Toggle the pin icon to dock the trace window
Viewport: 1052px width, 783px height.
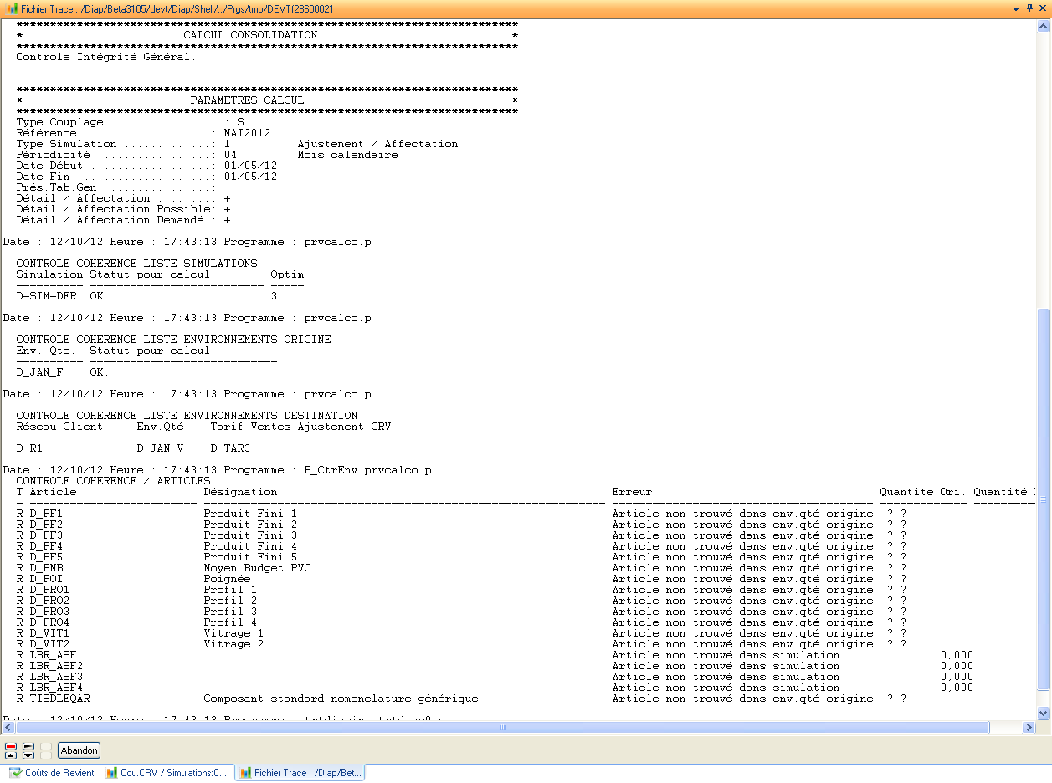point(1030,8)
